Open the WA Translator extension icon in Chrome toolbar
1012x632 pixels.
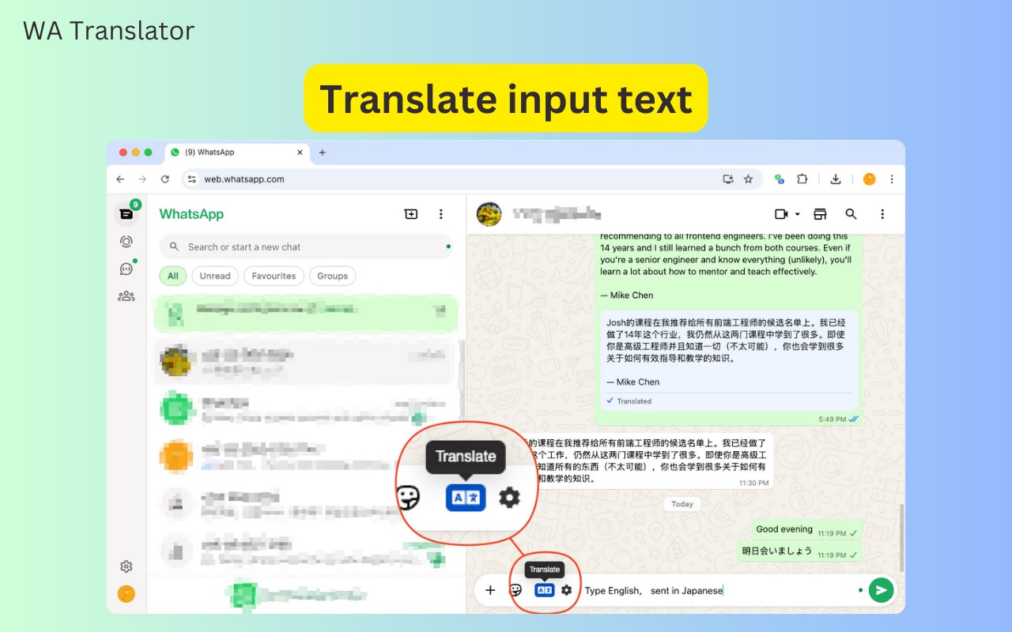pyautogui.click(x=779, y=179)
